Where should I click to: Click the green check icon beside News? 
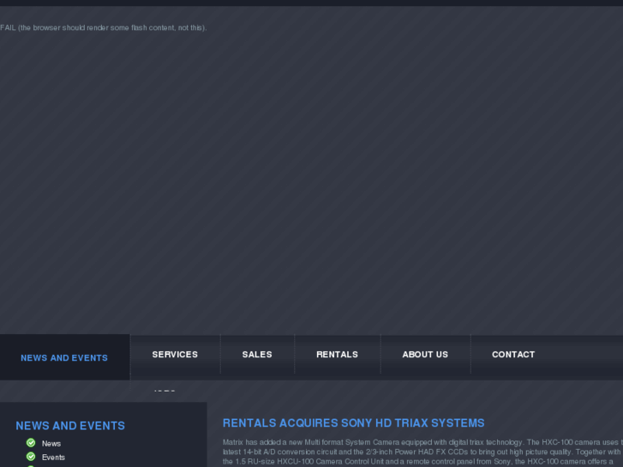[31, 443]
